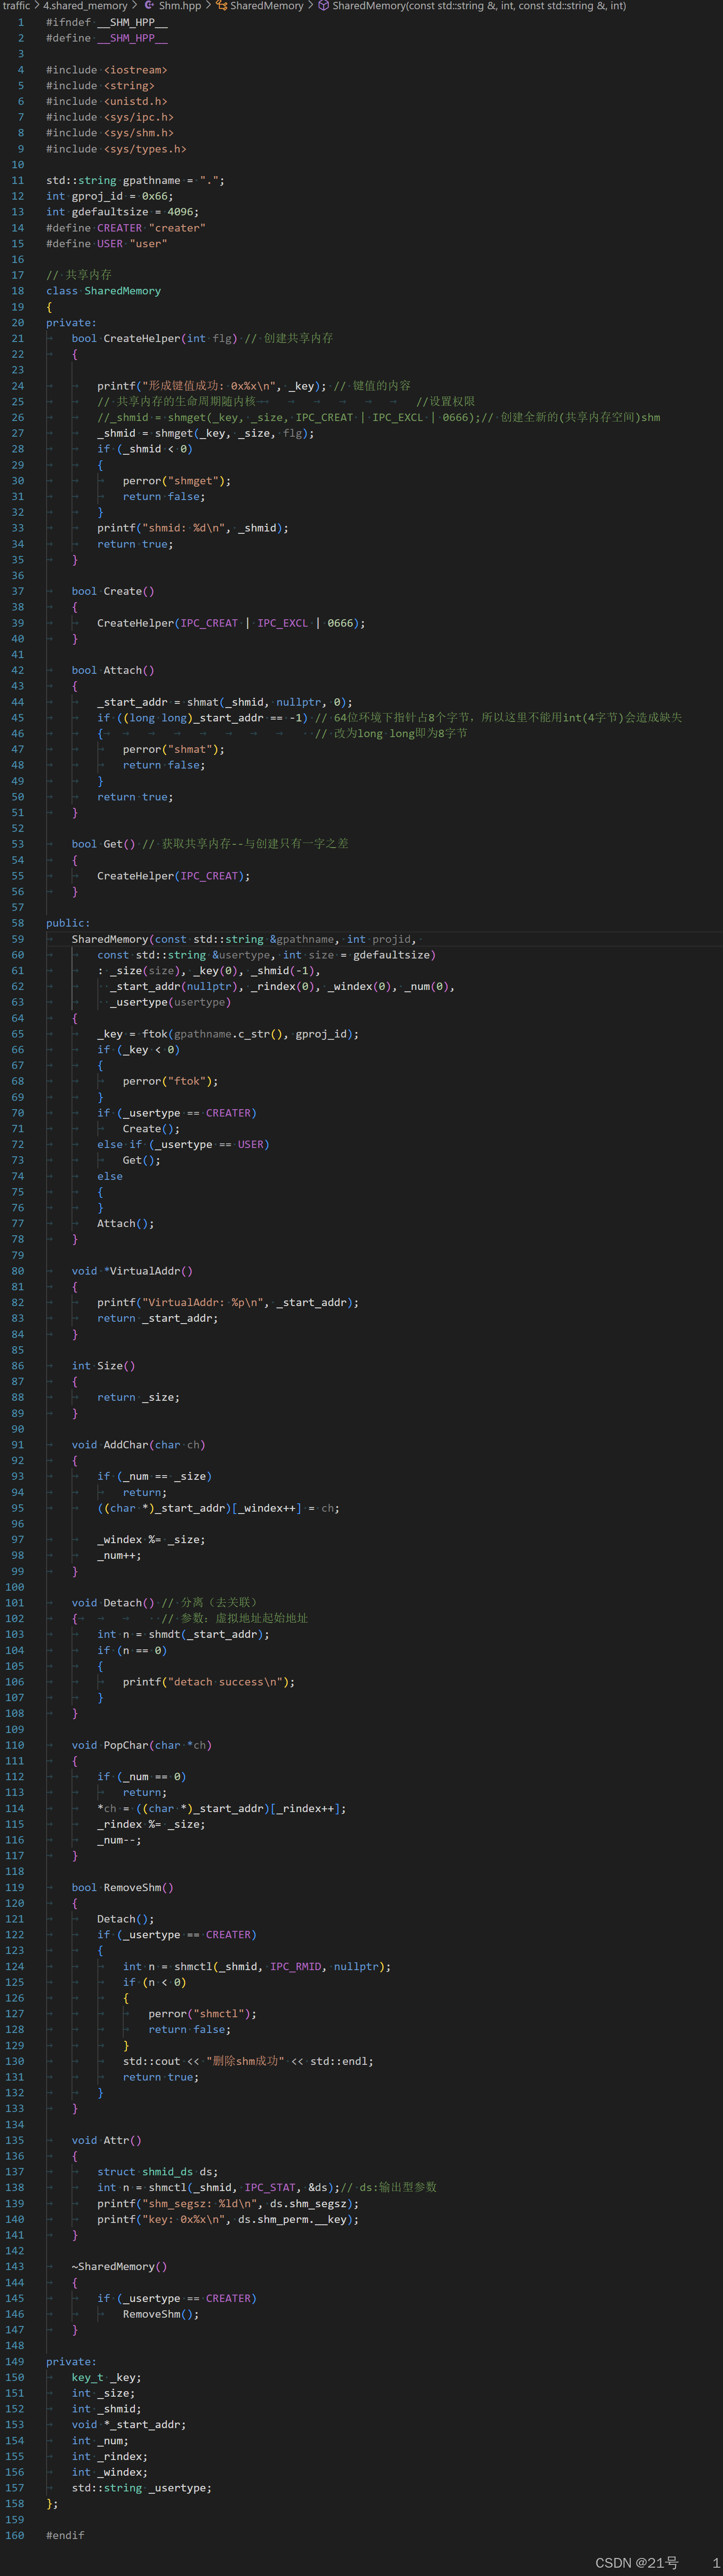The height and width of the screenshot is (2576, 723).
Task: Click 'class SharedMemory' declaration
Action: 103,291
